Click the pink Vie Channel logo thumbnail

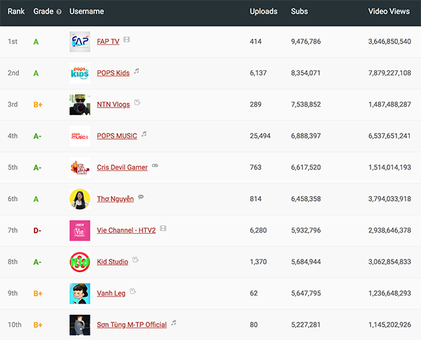(80, 230)
